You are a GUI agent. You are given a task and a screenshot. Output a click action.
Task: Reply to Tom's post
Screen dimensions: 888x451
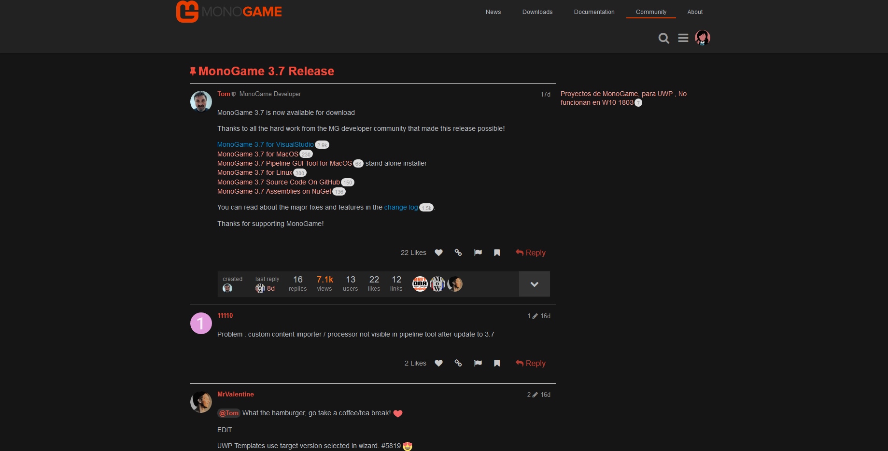[530, 253]
